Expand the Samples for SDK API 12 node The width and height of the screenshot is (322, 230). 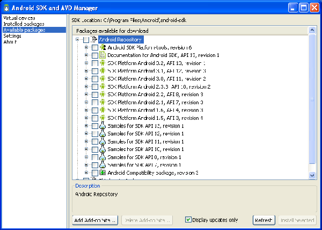tap(86, 133)
